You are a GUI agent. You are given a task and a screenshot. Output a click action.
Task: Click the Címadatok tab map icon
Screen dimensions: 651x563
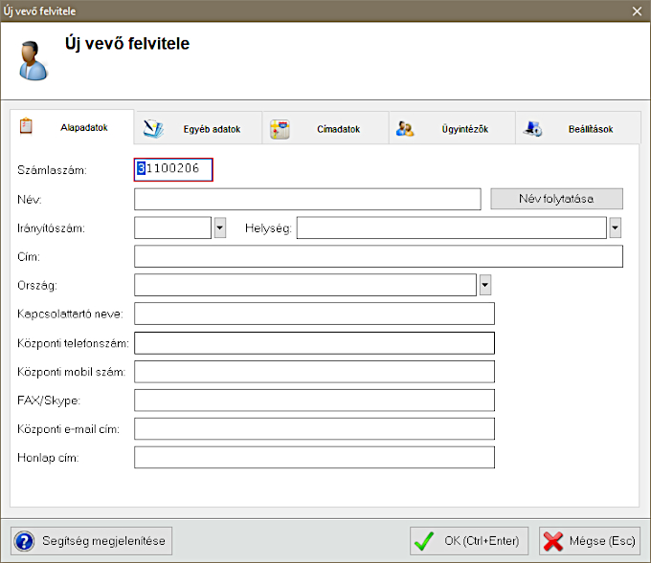click(280, 129)
